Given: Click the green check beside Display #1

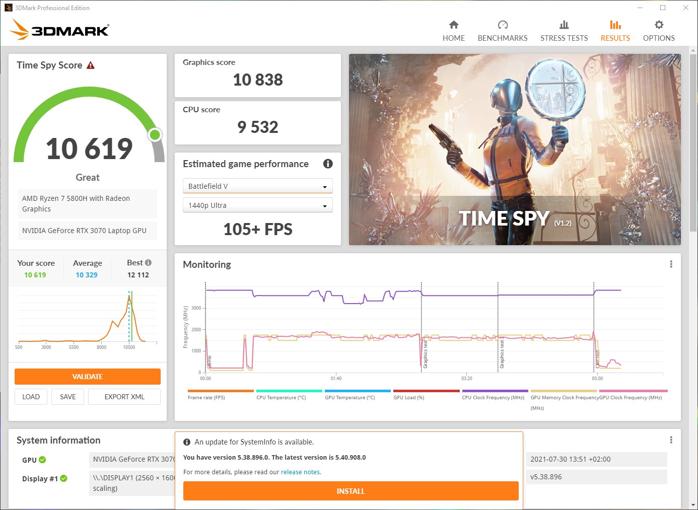Looking at the screenshot, I should pyautogui.click(x=63, y=478).
